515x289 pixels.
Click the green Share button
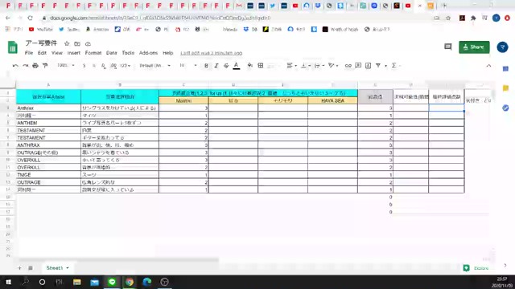coord(474,47)
